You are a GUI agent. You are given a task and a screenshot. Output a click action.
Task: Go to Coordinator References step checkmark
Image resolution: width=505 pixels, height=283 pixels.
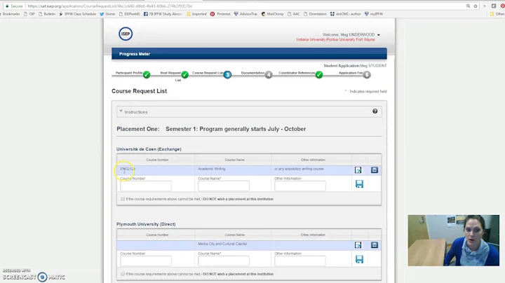click(x=319, y=75)
